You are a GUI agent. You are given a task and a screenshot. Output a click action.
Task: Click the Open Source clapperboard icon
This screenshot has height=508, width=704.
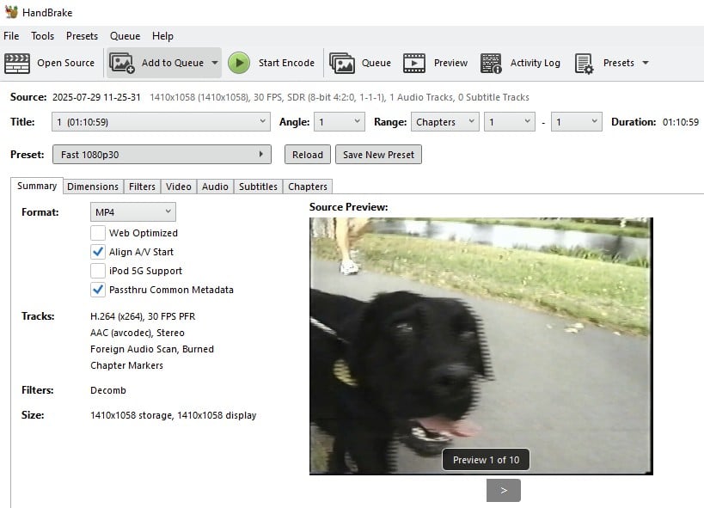click(x=17, y=63)
